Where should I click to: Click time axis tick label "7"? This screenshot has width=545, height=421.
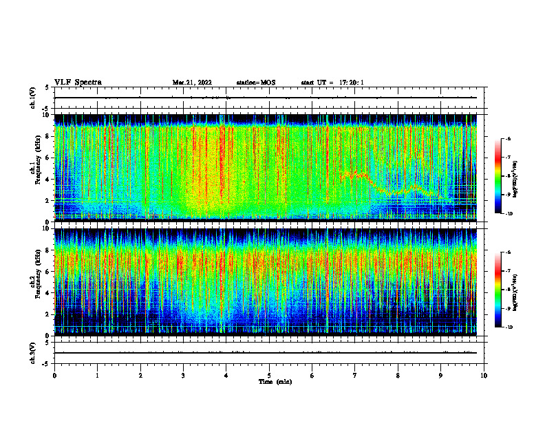355,376
